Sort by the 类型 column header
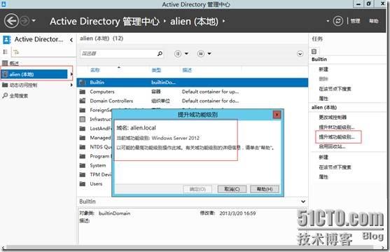This screenshot has height=252, width=390. point(156,70)
